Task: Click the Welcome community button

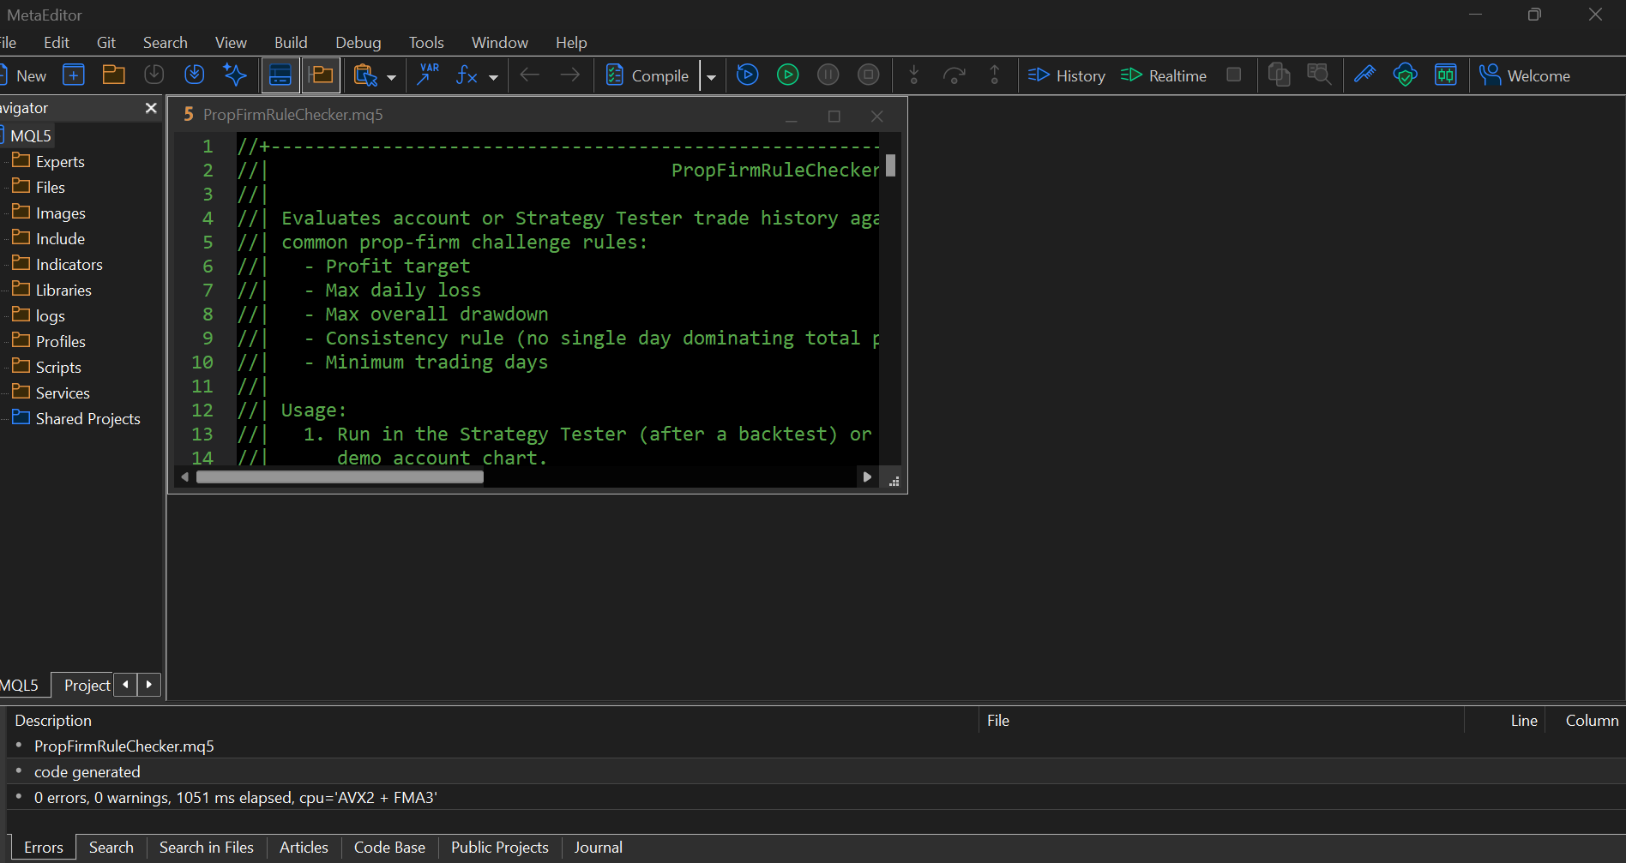Action: [1525, 75]
